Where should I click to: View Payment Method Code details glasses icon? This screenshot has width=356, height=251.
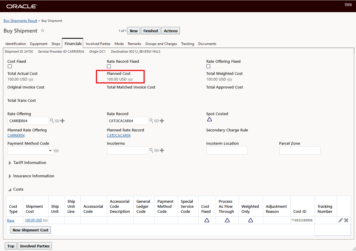pos(56,151)
